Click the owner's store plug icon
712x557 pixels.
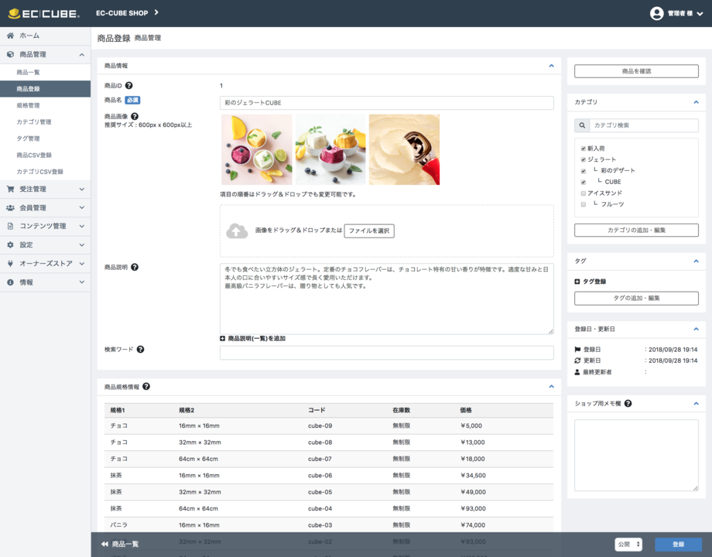(10, 263)
